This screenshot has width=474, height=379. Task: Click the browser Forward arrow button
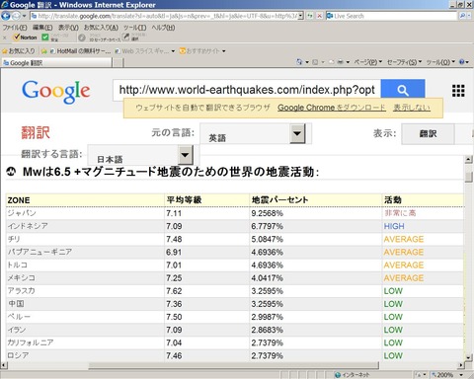16,16
